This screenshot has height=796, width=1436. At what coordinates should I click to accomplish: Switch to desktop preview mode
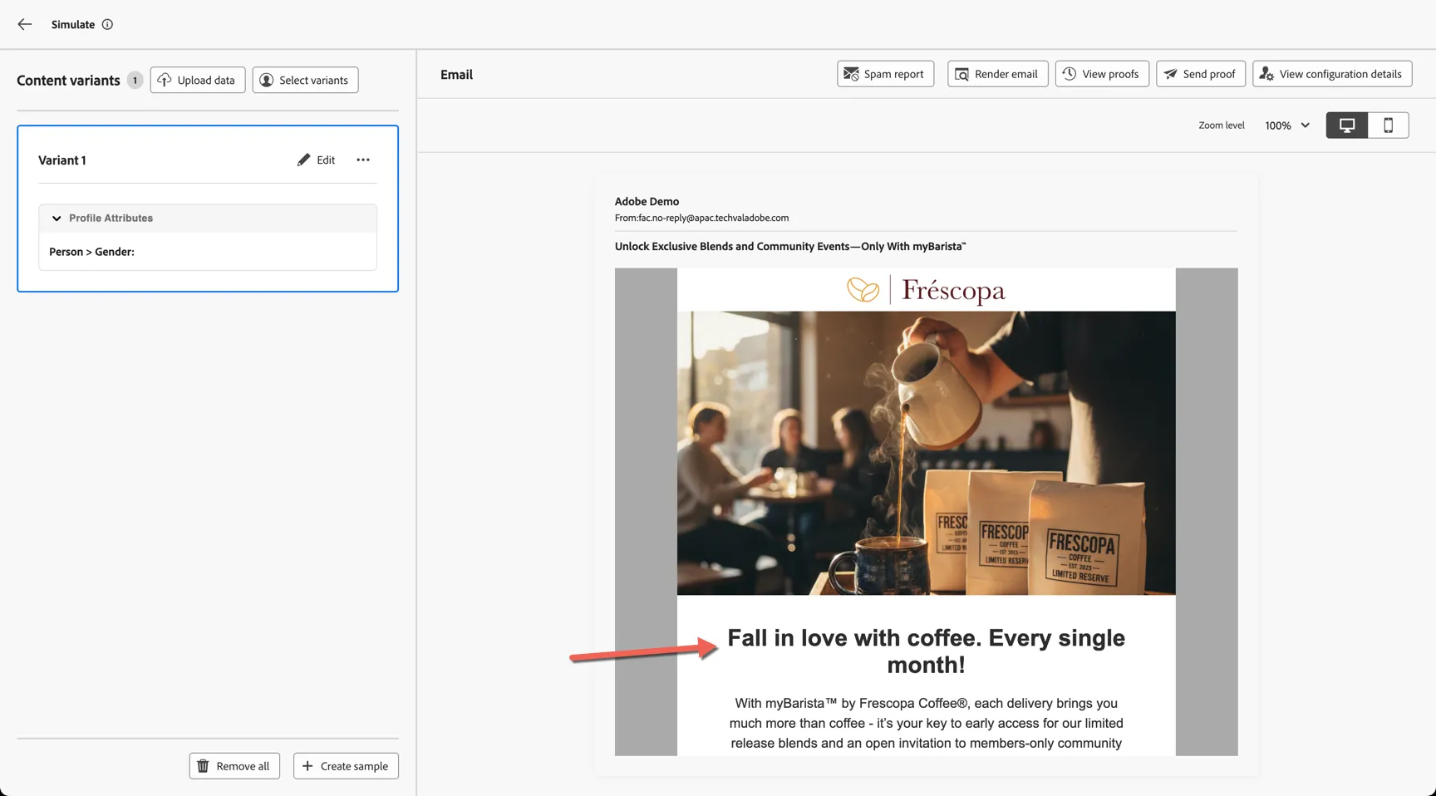(1347, 125)
